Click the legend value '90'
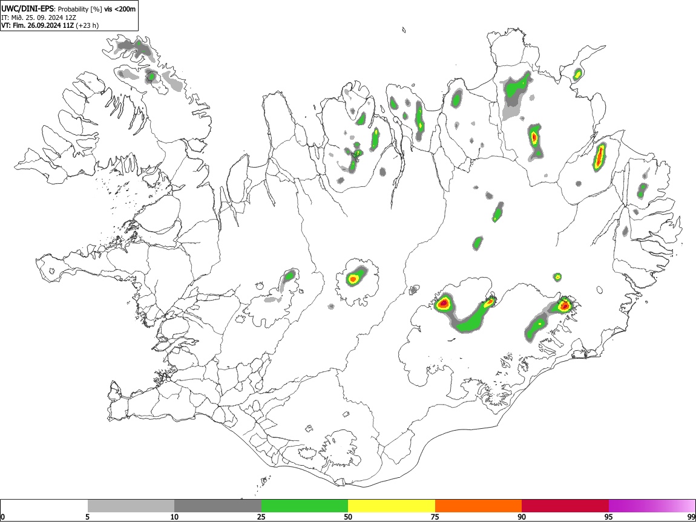This screenshot has width=696, height=522. click(x=522, y=517)
